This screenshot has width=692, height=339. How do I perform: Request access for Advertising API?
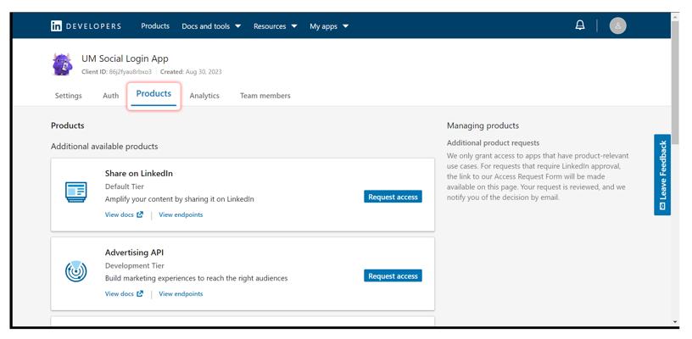[x=393, y=275]
